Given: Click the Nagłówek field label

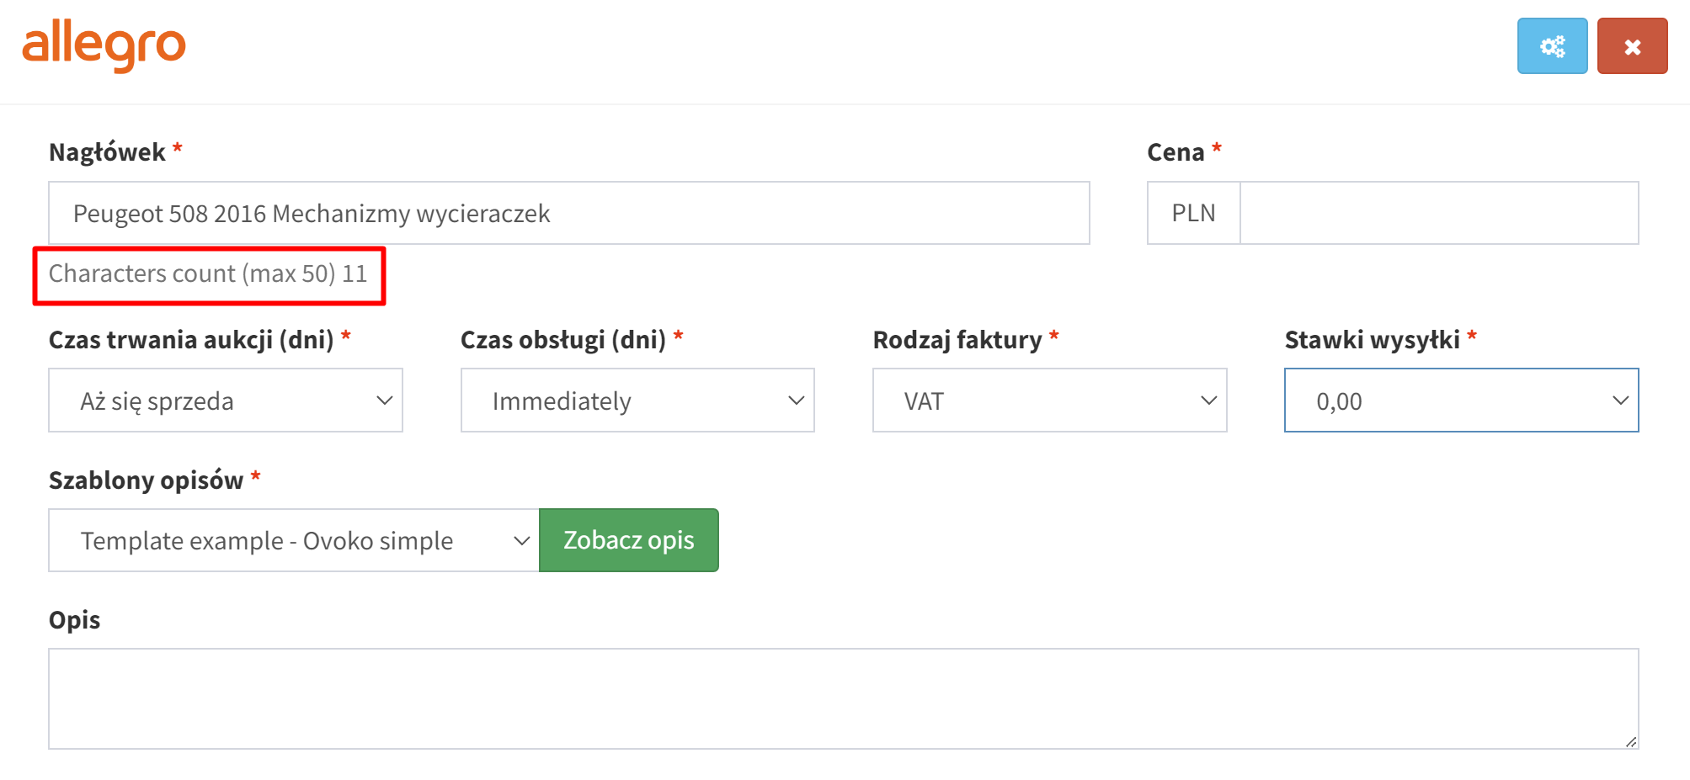Looking at the screenshot, I should (x=107, y=152).
